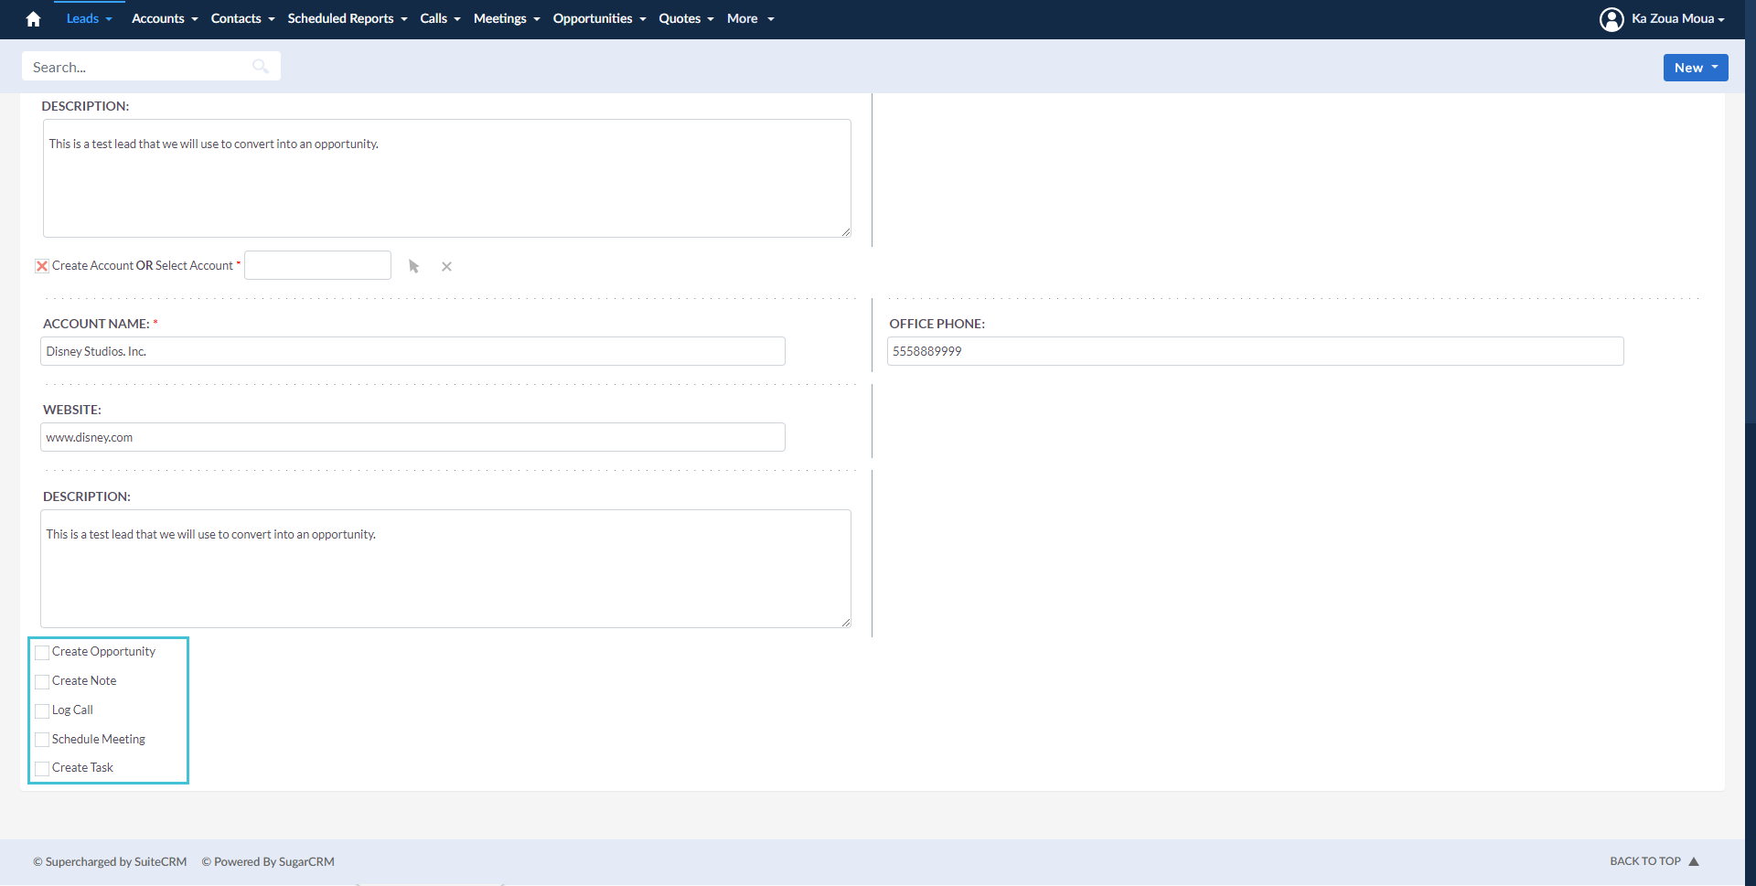
Task: Expand the Accounts menu dropdown arrow
Action: pyautogui.click(x=195, y=19)
